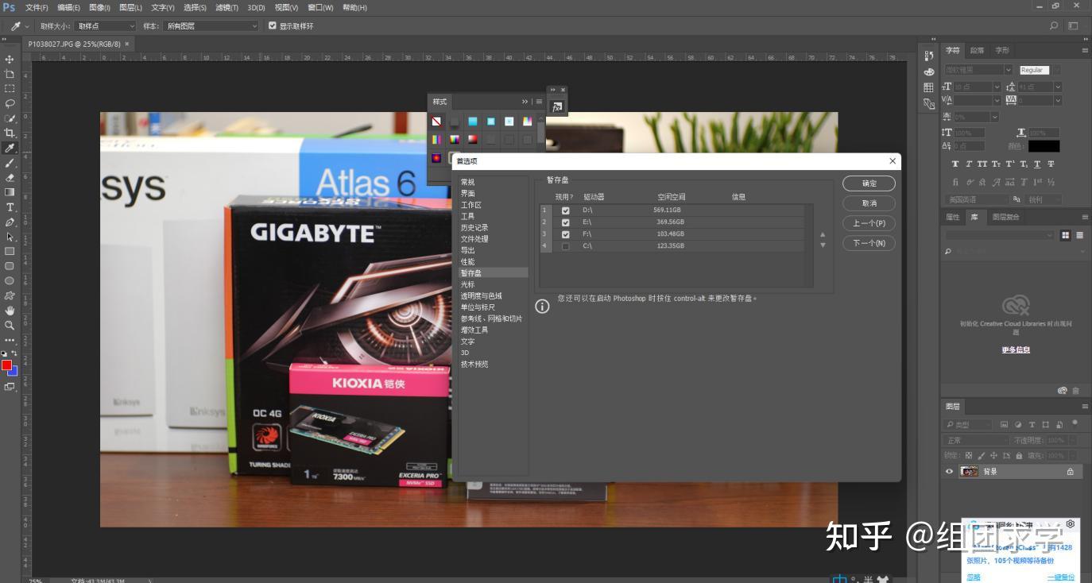Screen dimensions: 1092x583
Task: Click the 更多信息 link in the Libraries panel
Action: (x=1015, y=349)
